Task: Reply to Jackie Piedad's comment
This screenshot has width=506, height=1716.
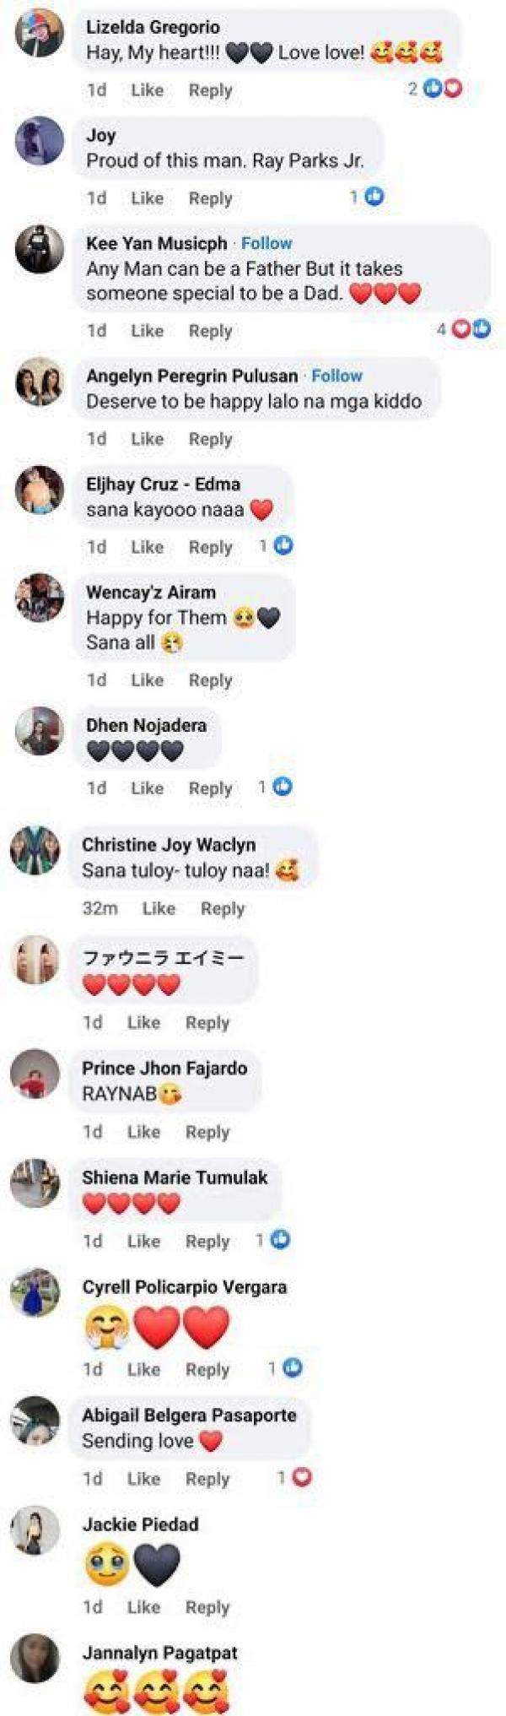Action: click(207, 1607)
